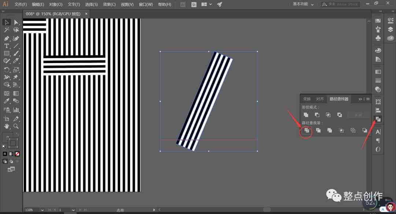Select the Perspective Grid tool
Screen dimensions: 396x214
(16, 85)
